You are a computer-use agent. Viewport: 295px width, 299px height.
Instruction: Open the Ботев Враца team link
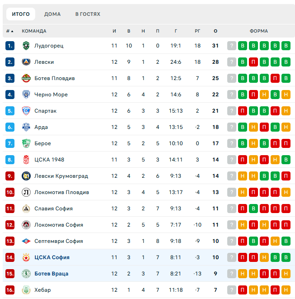[x=52, y=274]
